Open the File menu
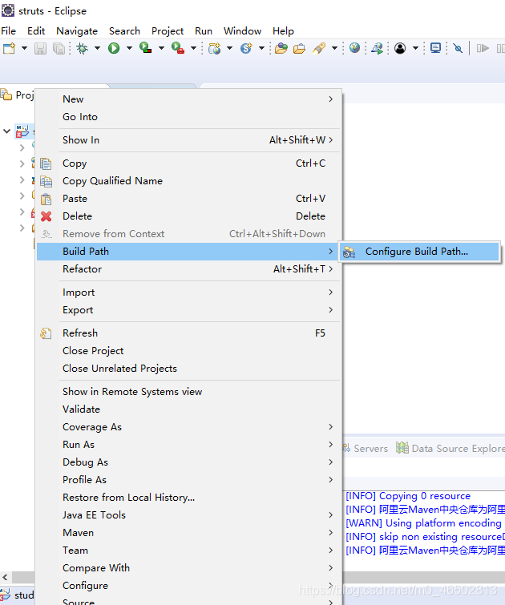 coord(9,31)
